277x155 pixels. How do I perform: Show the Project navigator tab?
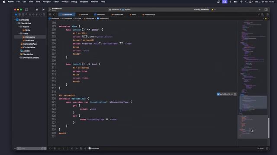(x=16, y=15)
